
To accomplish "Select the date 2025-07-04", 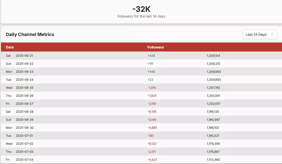I will [x=25, y=160].
